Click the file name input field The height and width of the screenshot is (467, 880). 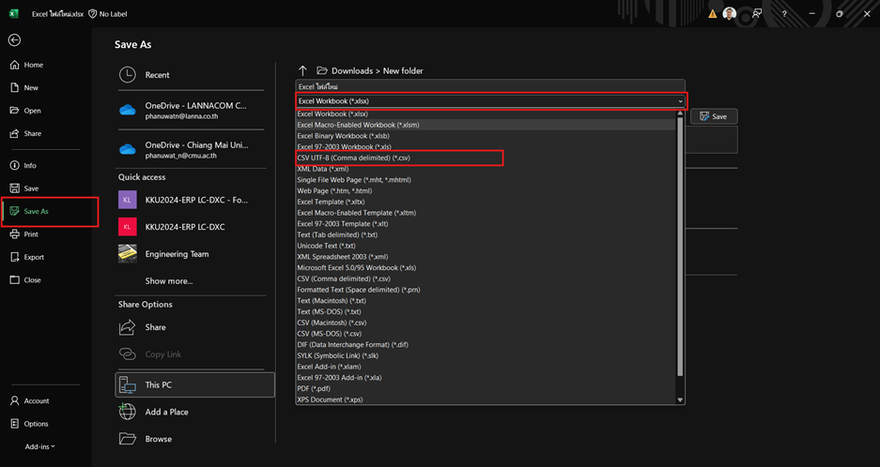(490, 87)
